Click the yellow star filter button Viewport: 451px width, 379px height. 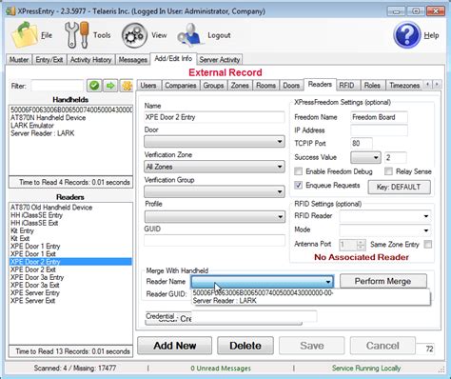click(x=127, y=86)
